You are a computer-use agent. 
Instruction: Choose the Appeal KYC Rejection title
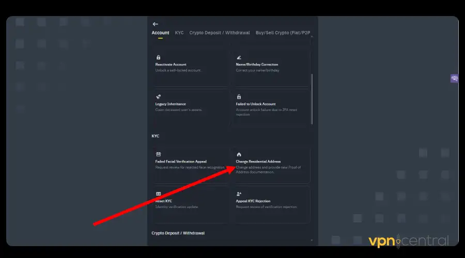click(253, 201)
